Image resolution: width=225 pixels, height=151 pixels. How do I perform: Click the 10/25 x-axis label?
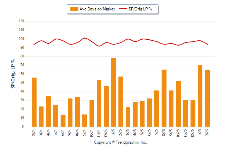179,133
